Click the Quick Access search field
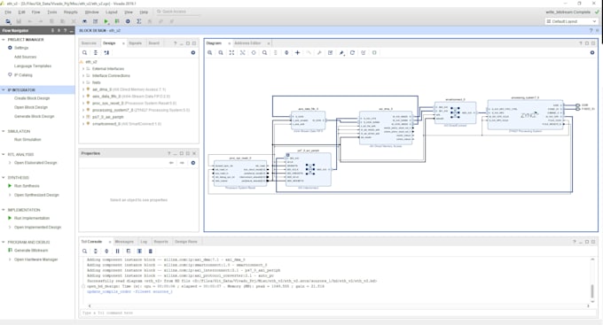Image resolution: width=603 pixels, height=325 pixels. [177, 12]
